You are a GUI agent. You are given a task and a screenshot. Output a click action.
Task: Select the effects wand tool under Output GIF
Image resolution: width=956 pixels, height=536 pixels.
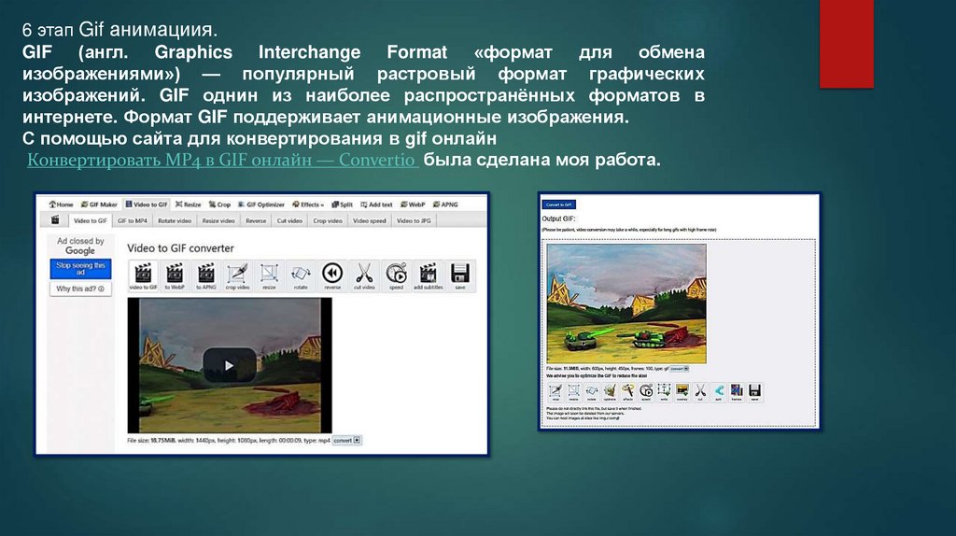pyautogui.click(x=628, y=392)
